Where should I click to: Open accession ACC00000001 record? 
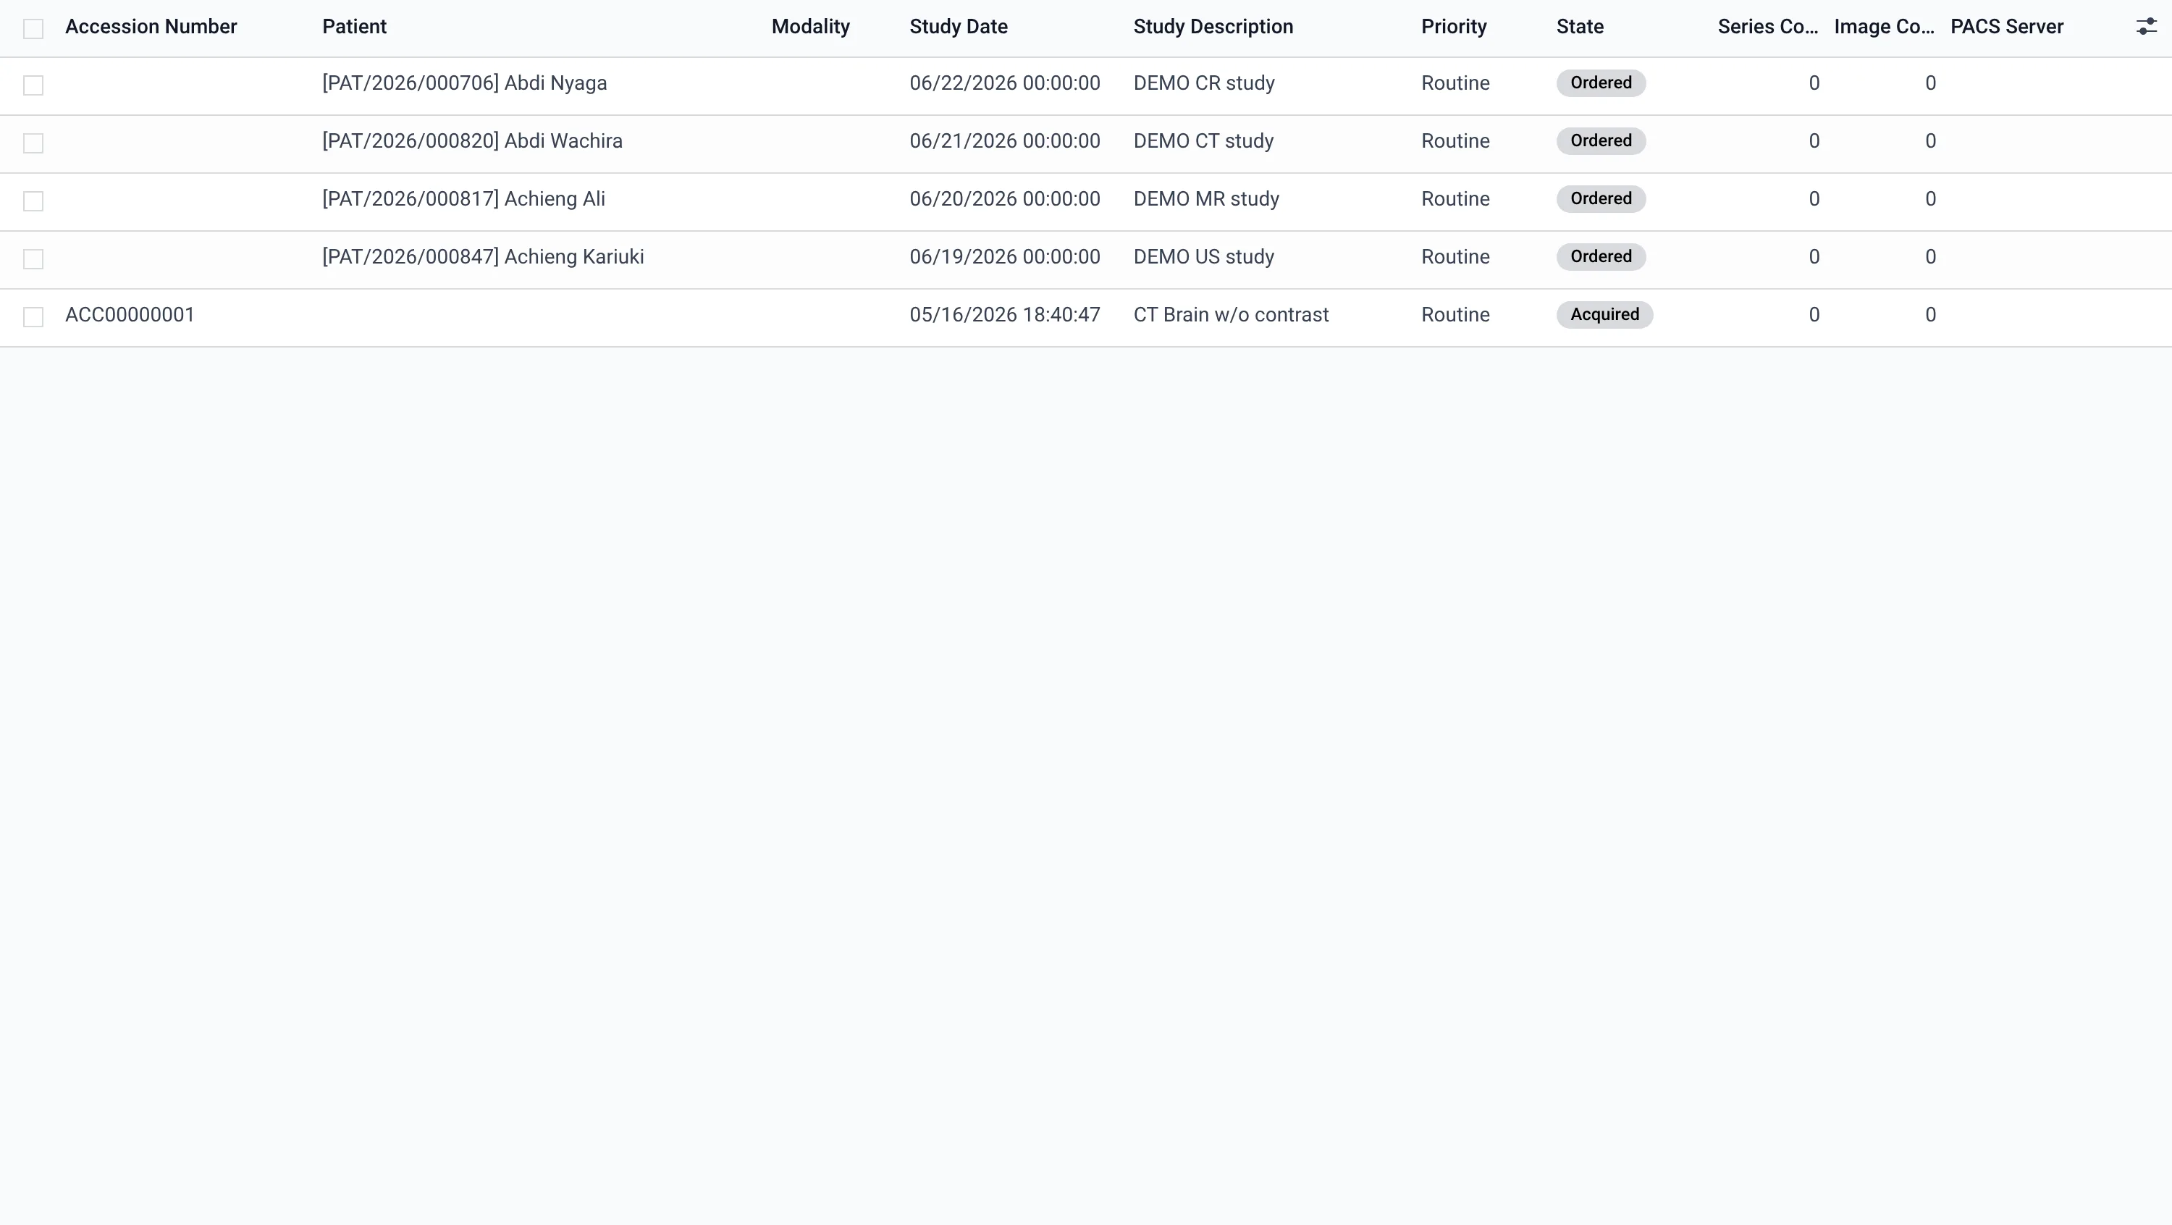coord(130,316)
